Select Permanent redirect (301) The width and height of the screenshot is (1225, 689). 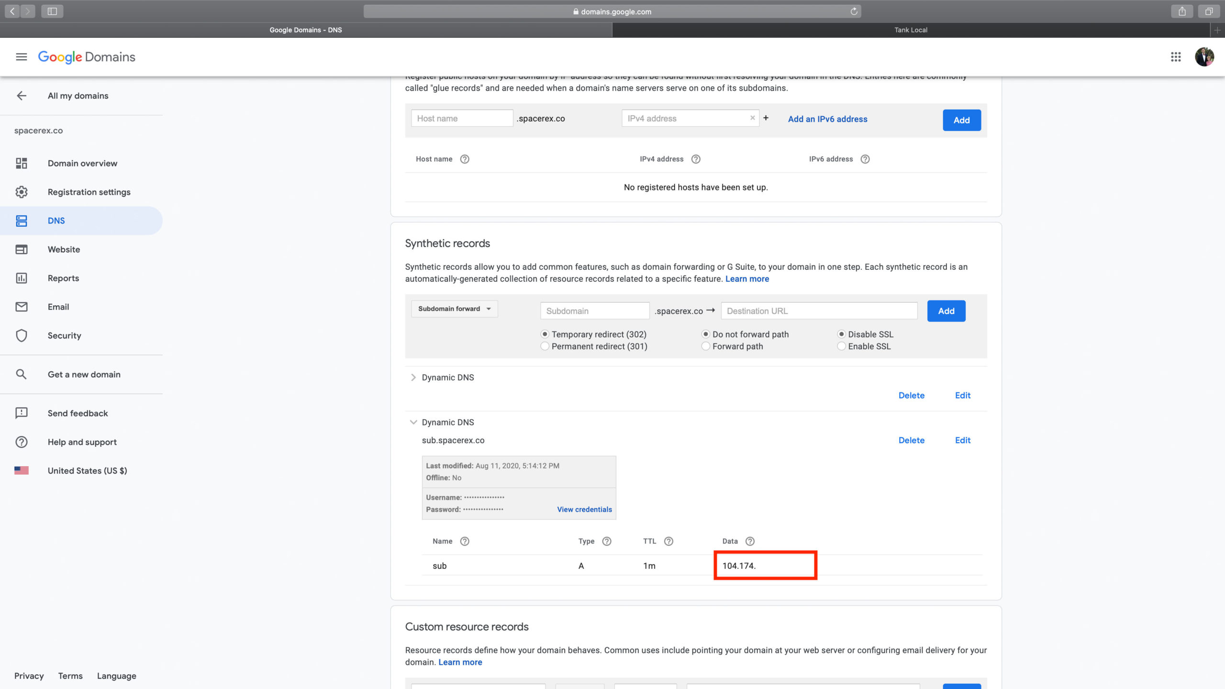pyautogui.click(x=545, y=346)
